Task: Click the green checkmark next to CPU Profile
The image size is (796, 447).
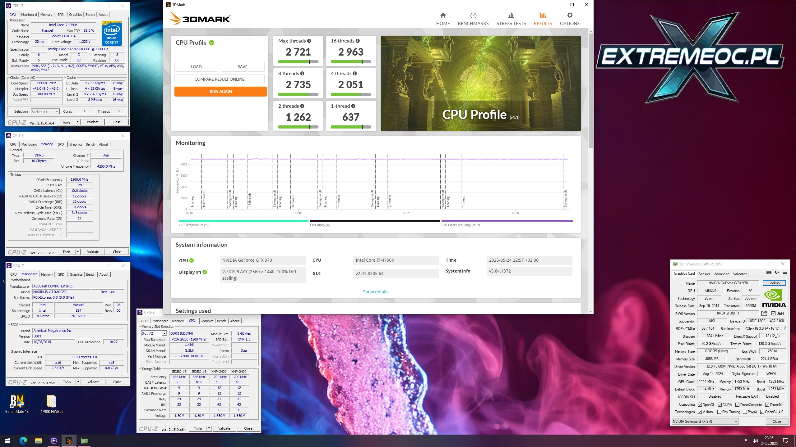Action: tap(212, 43)
